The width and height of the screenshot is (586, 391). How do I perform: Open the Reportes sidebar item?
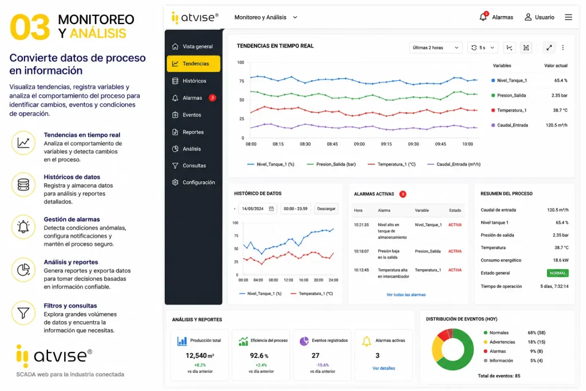point(193,132)
